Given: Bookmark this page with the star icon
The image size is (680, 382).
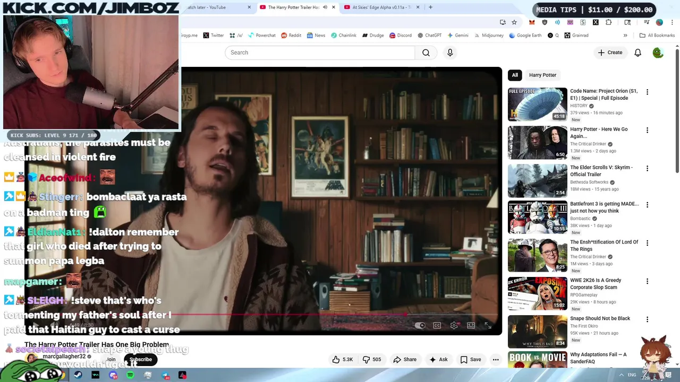Looking at the screenshot, I should [514, 22].
